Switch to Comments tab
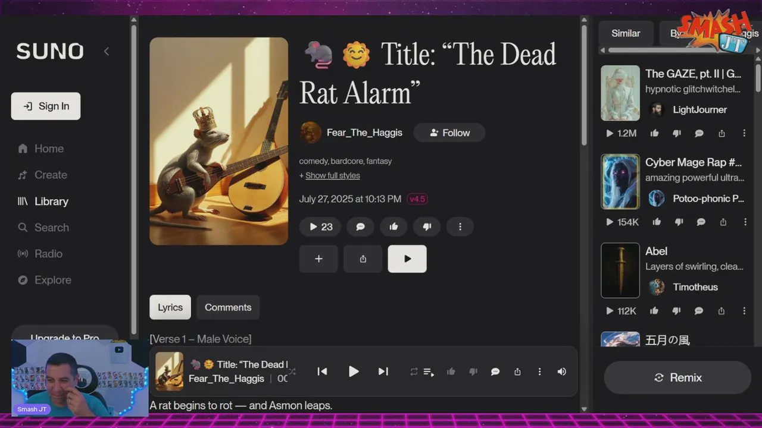The image size is (762, 428). tap(228, 307)
